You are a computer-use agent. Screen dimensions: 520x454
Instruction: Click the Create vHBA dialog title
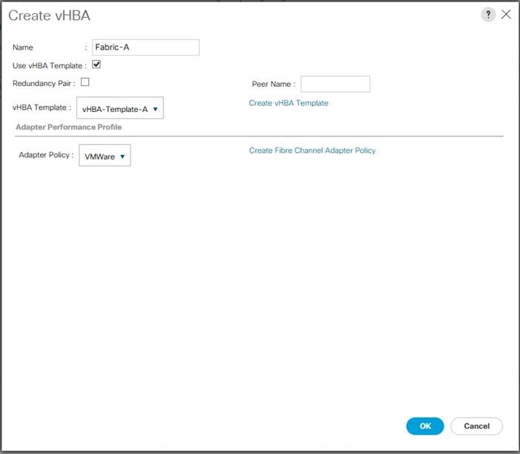(x=49, y=16)
